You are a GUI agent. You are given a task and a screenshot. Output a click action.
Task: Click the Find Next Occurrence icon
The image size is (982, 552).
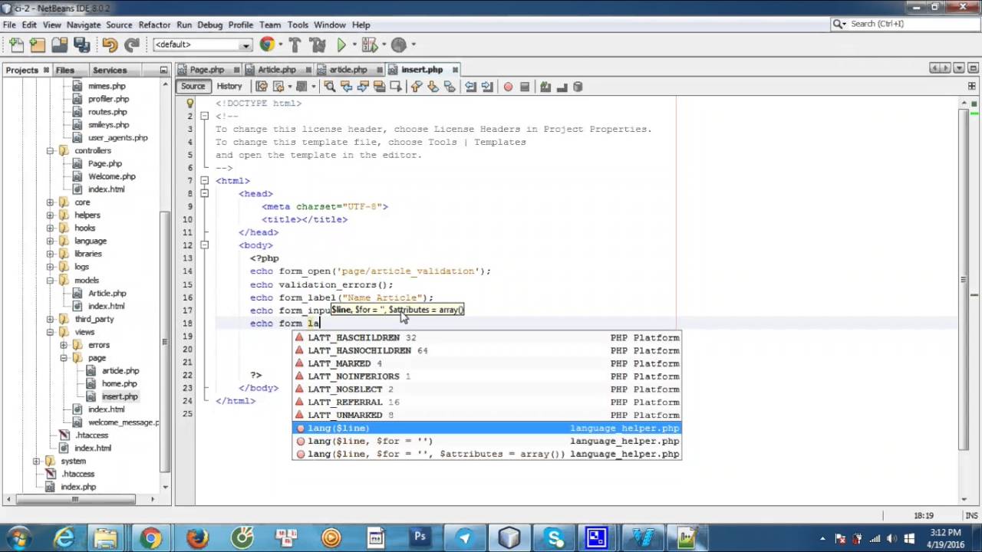point(363,87)
